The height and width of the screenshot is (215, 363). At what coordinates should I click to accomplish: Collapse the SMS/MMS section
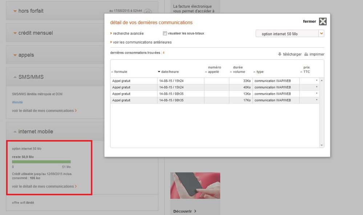point(28,77)
